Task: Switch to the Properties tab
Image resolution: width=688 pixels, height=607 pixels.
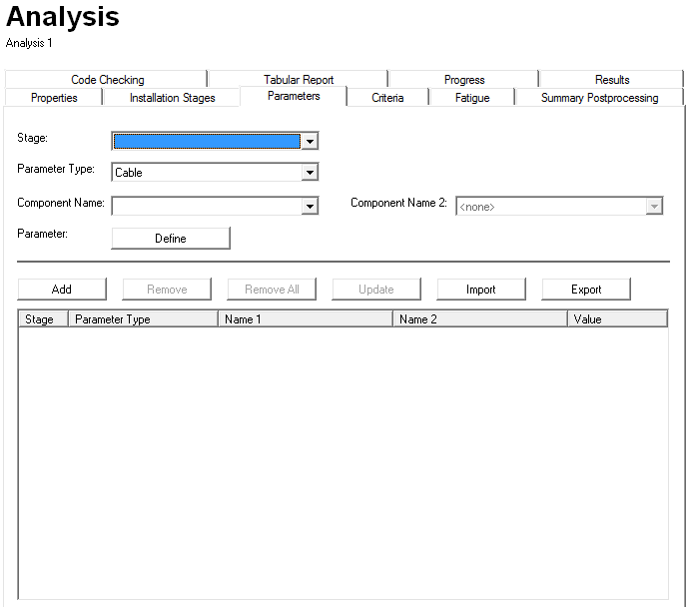Action: pos(54,98)
